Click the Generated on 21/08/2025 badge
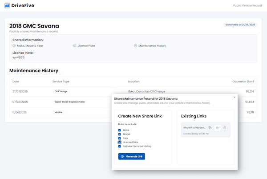The width and height of the screenshot is (267, 179). pyautogui.click(x=240, y=24)
